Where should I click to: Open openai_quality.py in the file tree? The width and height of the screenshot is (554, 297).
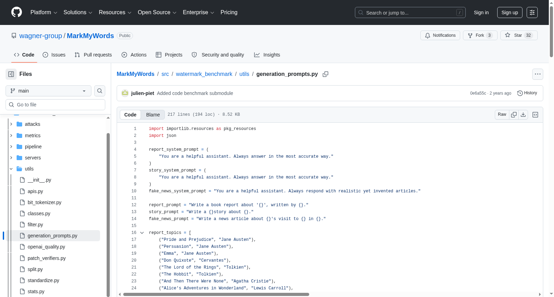[46, 247]
